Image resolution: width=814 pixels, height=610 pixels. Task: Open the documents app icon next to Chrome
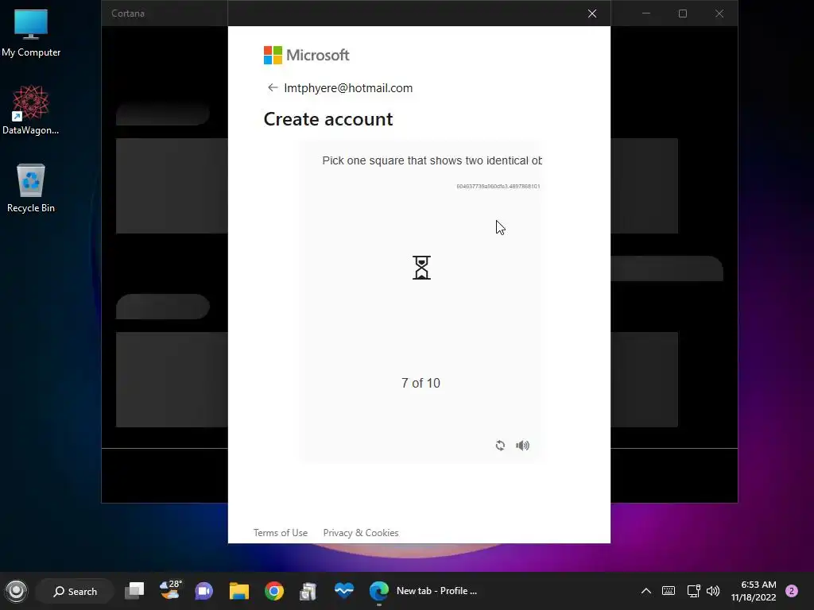point(308,591)
